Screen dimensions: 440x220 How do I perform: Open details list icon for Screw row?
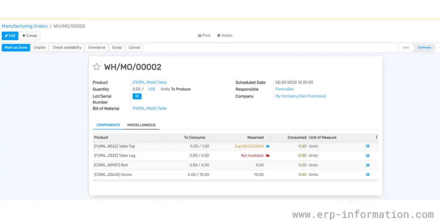tap(368, 175)
